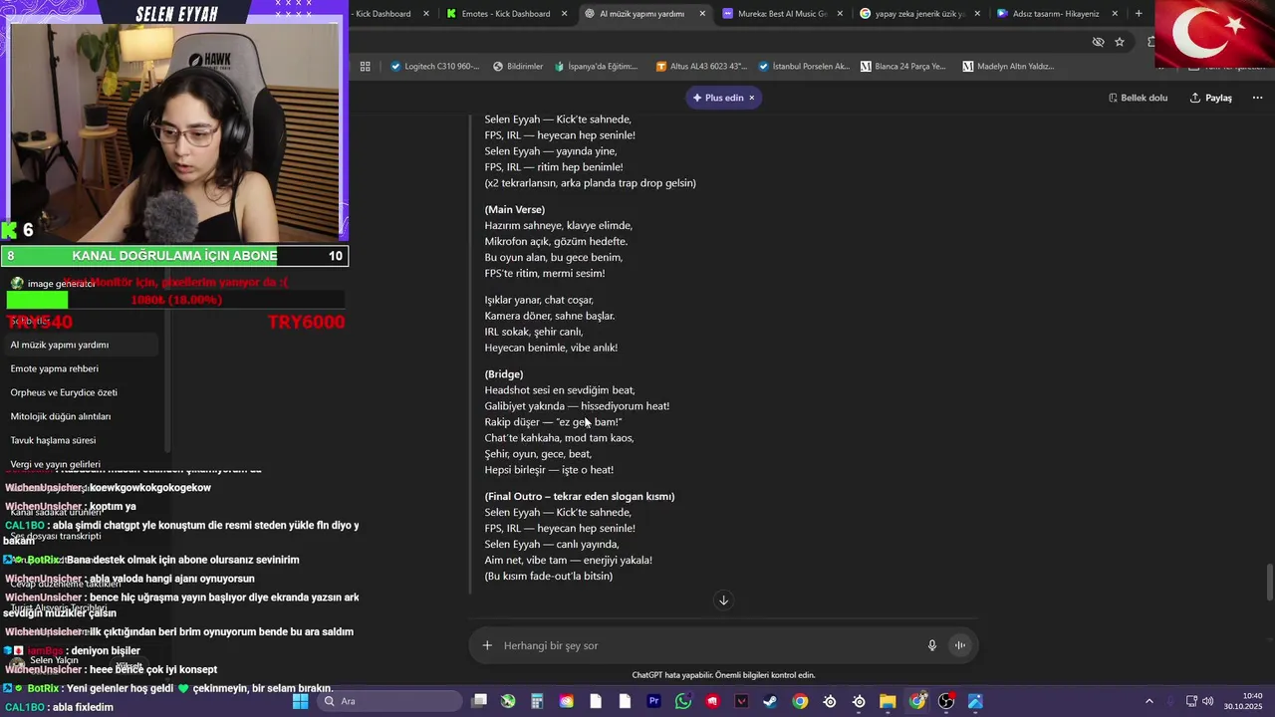Open Madelyn Altın Yaldız bookmark
The height and width of the screenshot is (717, 1275).
tap(1008, 67)
